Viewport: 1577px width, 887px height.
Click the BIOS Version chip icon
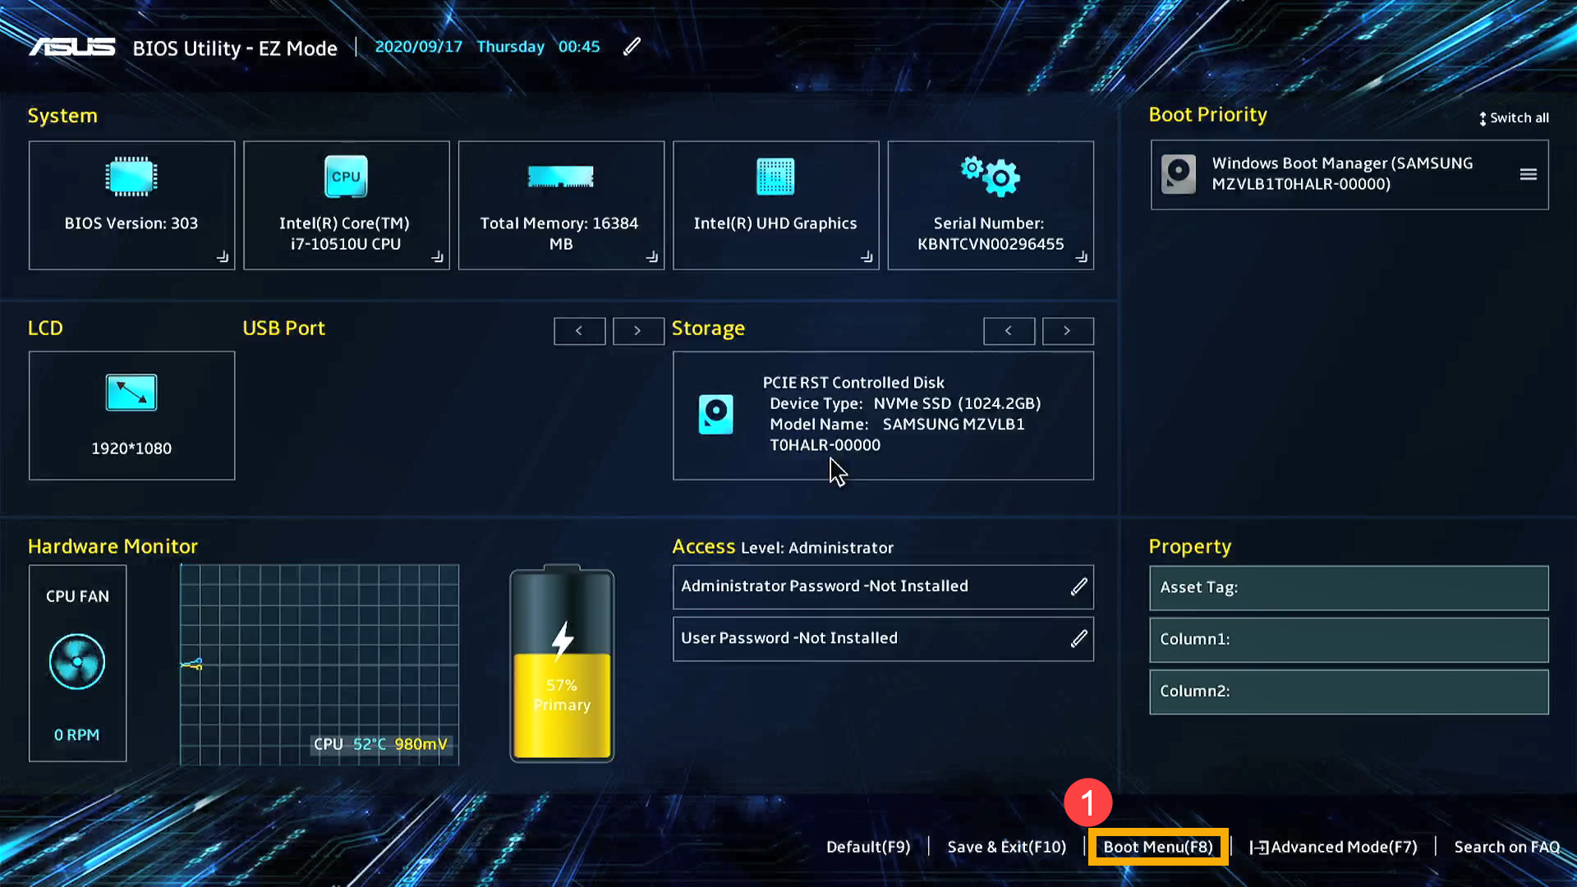131,177
